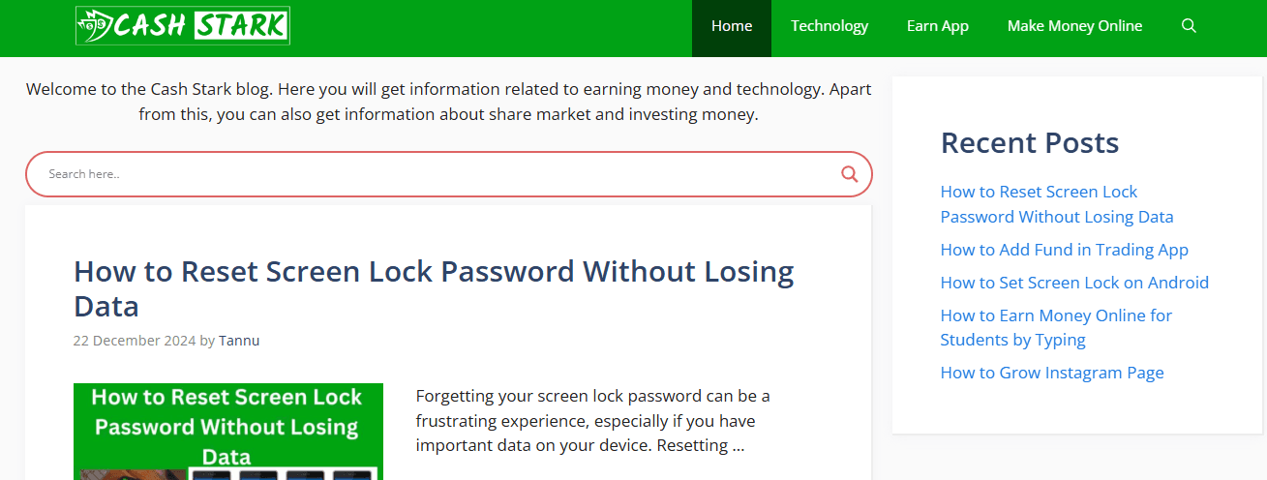Click the post excerpt starting 'Forgetting your screen lock'
Image resolution: width=1267 pixels, height=480 pixels.
[x=592, y=421]
